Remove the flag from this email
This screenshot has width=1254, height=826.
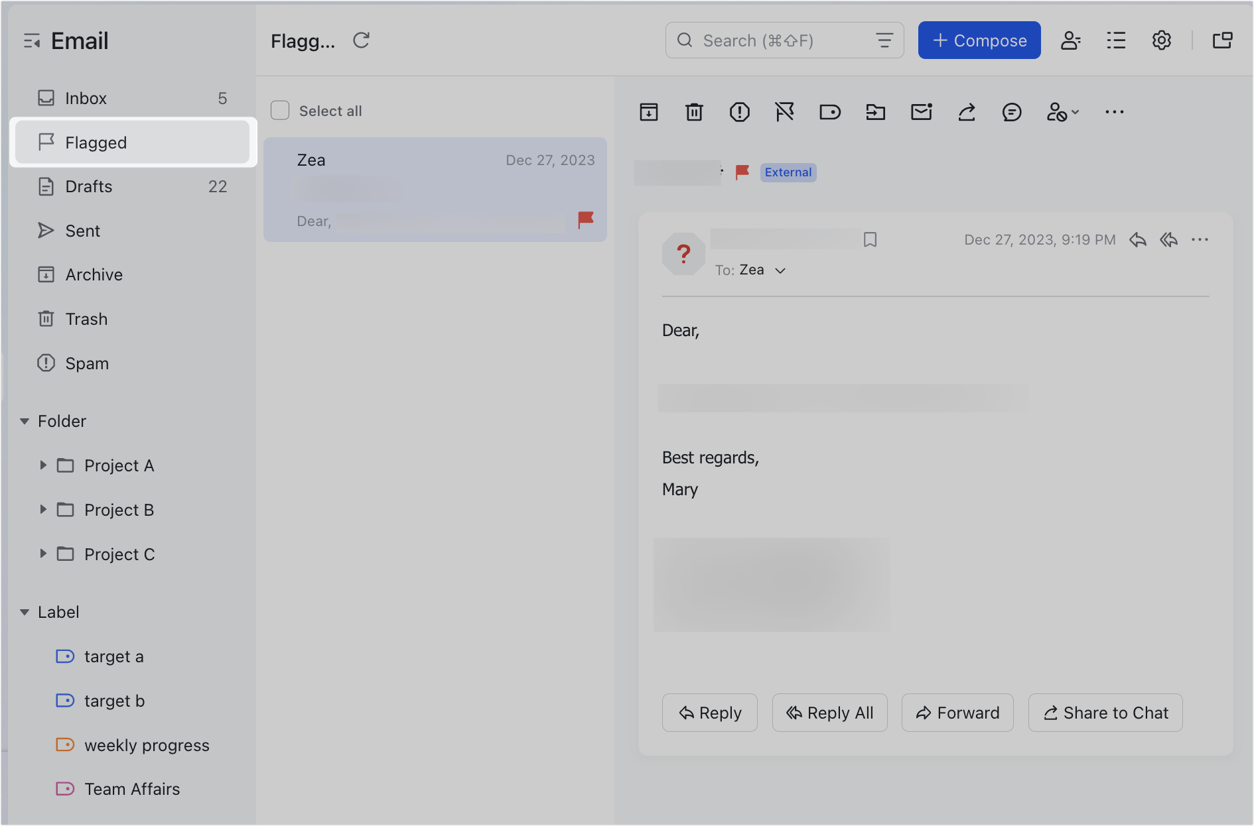pyautogui.click(x=784, y=111)
